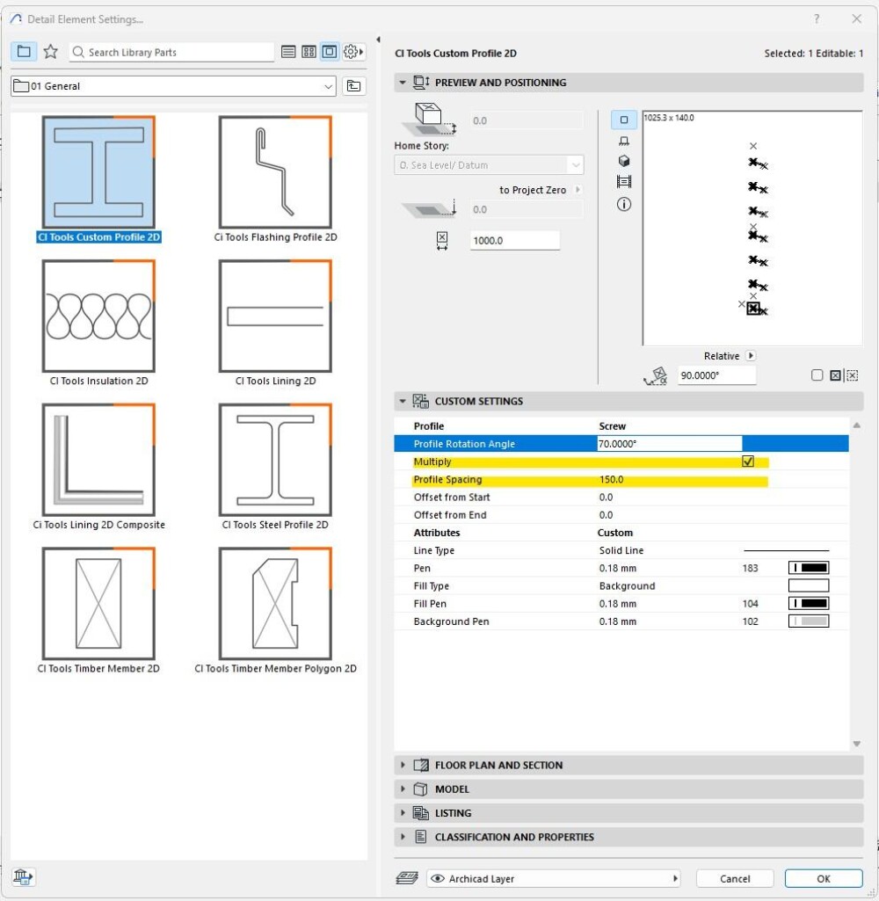Click the Cancel button
Viewport: 879px width, 901px height.
pyautogui.click(x=735, y=879)
